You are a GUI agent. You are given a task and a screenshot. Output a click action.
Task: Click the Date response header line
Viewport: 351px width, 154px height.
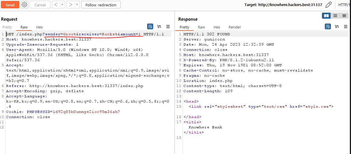pyautogui.click(x=229, y=45)
